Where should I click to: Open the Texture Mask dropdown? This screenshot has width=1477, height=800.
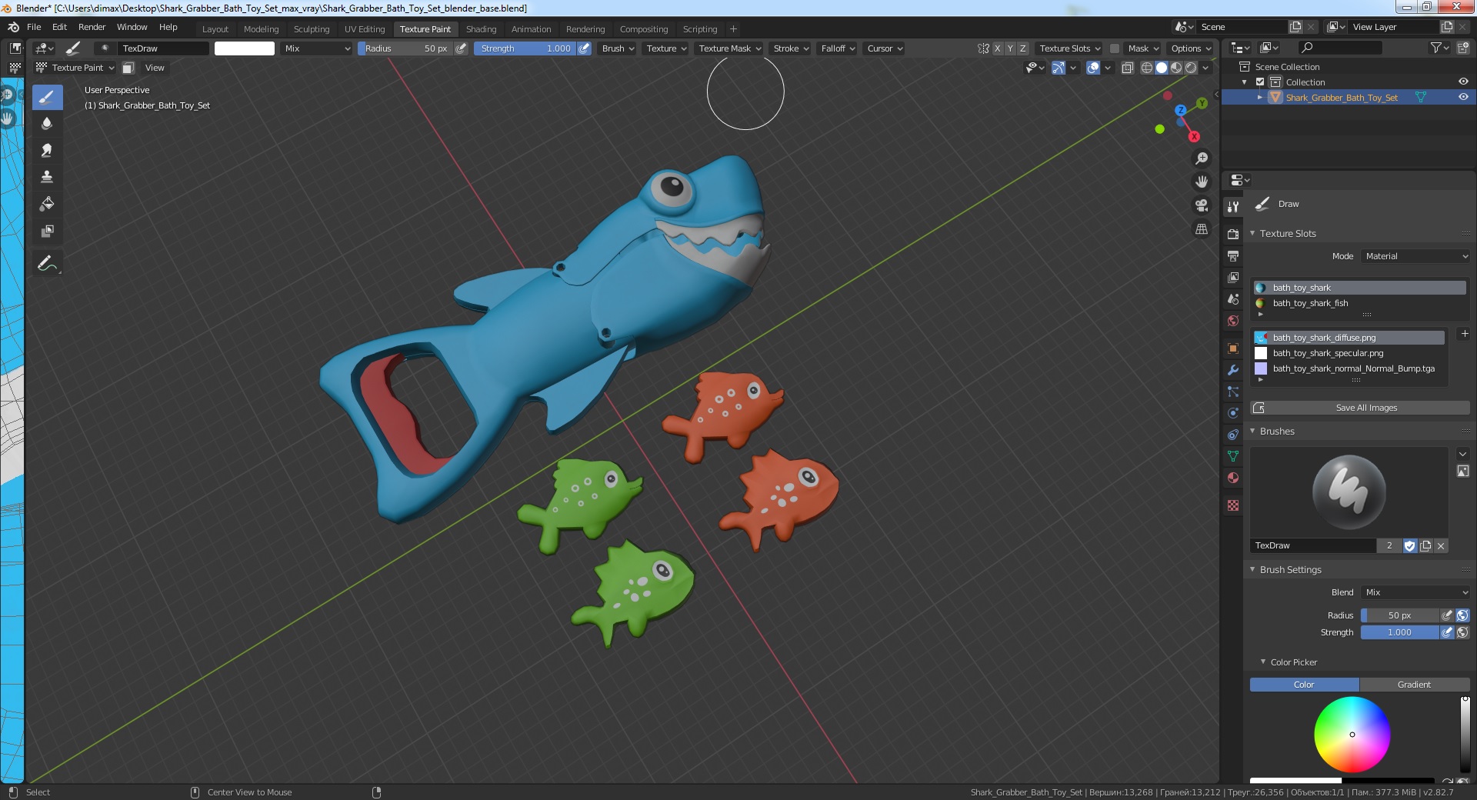tap(729, 48)
